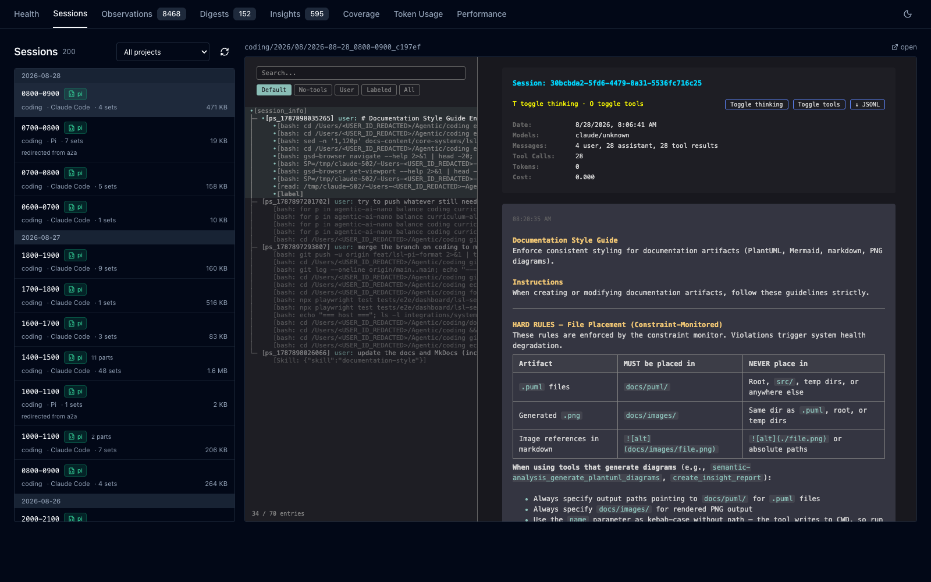This screenshot has width=931, height=582.
Task: Click the Toggle tools button
Action: (x=819, y=105)
